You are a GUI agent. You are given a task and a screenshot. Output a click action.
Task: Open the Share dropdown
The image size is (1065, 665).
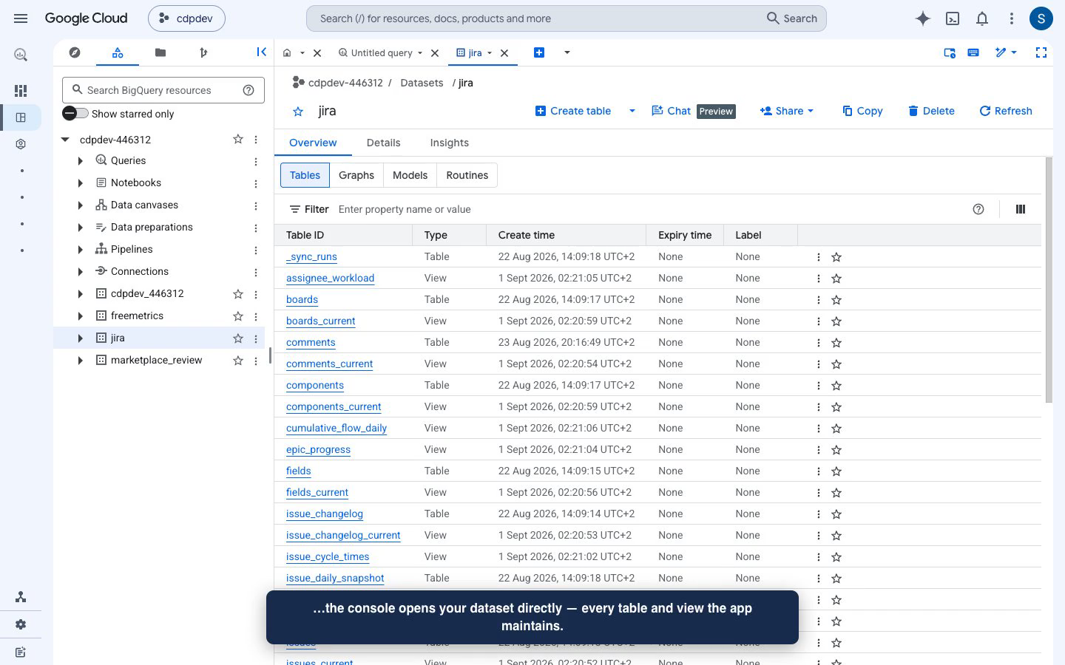pos(787,111)
